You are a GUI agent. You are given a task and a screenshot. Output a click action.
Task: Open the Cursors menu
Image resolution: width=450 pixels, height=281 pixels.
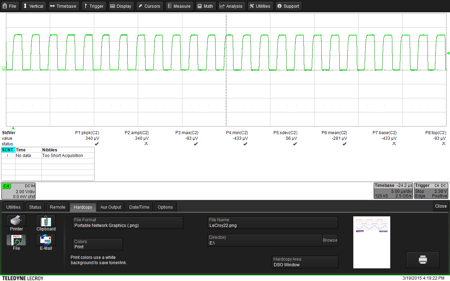tap(149, 6)
